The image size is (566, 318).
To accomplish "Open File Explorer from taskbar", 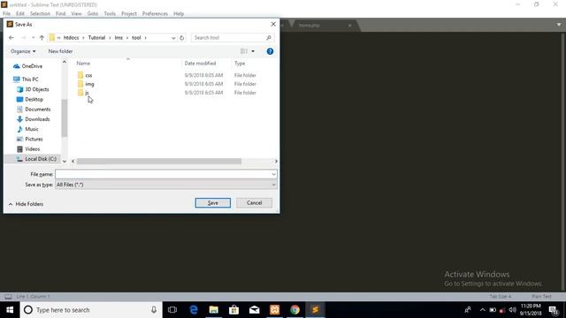I will tap(214, 310).
